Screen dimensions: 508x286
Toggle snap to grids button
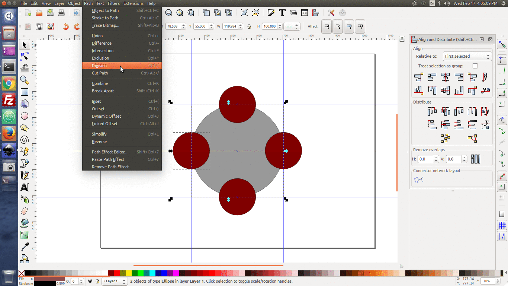(502, 225)
